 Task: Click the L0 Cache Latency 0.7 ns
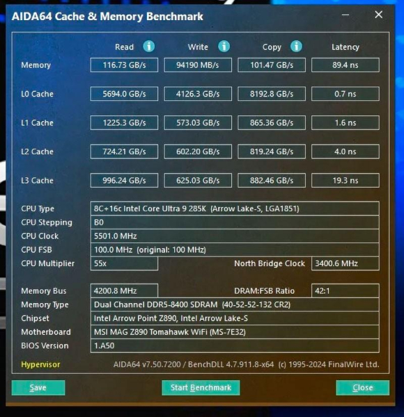pyautogui.click(x=345, y=94)
